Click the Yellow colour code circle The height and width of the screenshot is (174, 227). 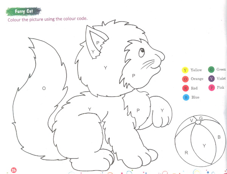[x=185, y=70]
